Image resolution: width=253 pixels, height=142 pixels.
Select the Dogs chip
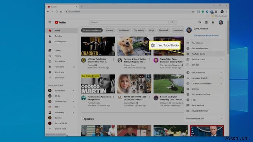(x=151, y=30)
